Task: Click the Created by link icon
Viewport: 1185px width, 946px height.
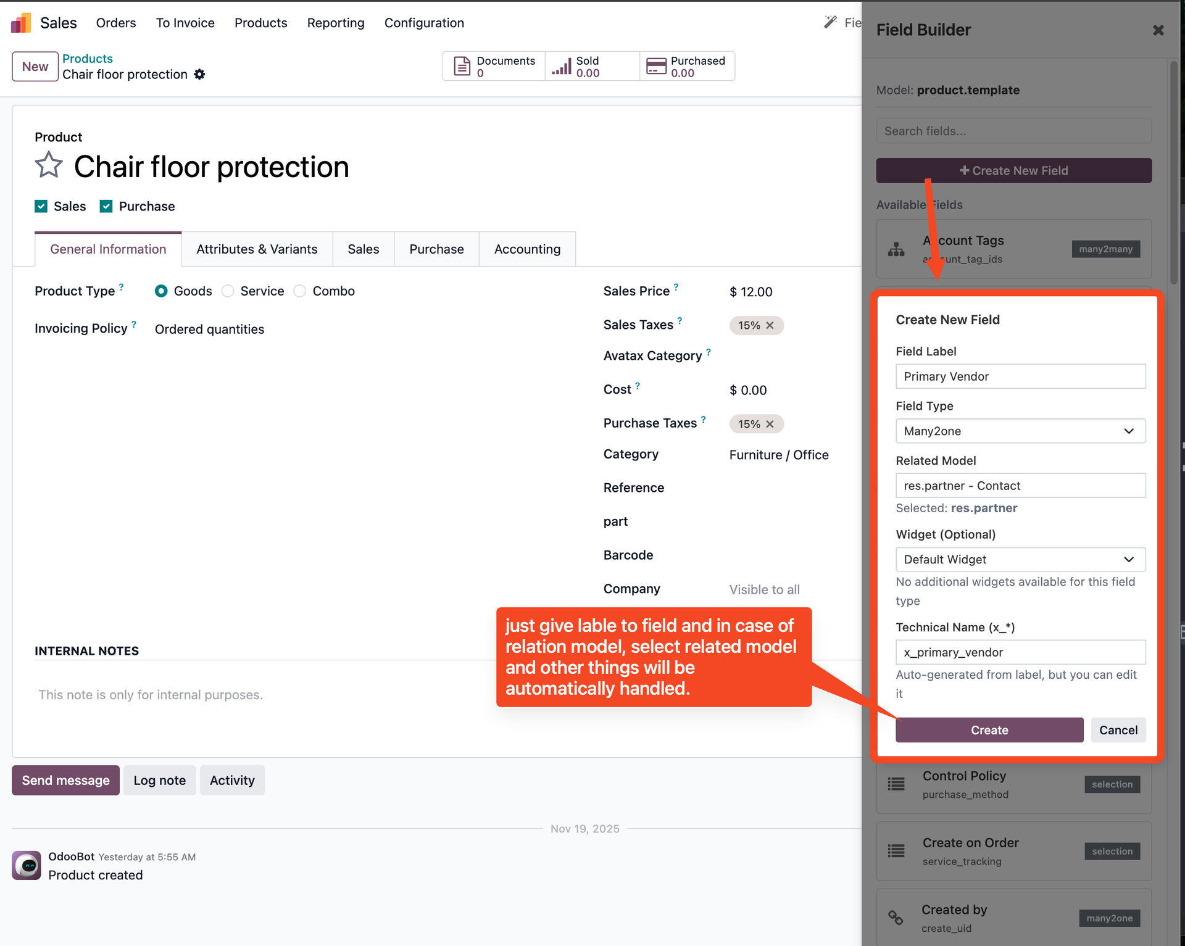Action: 896,918
